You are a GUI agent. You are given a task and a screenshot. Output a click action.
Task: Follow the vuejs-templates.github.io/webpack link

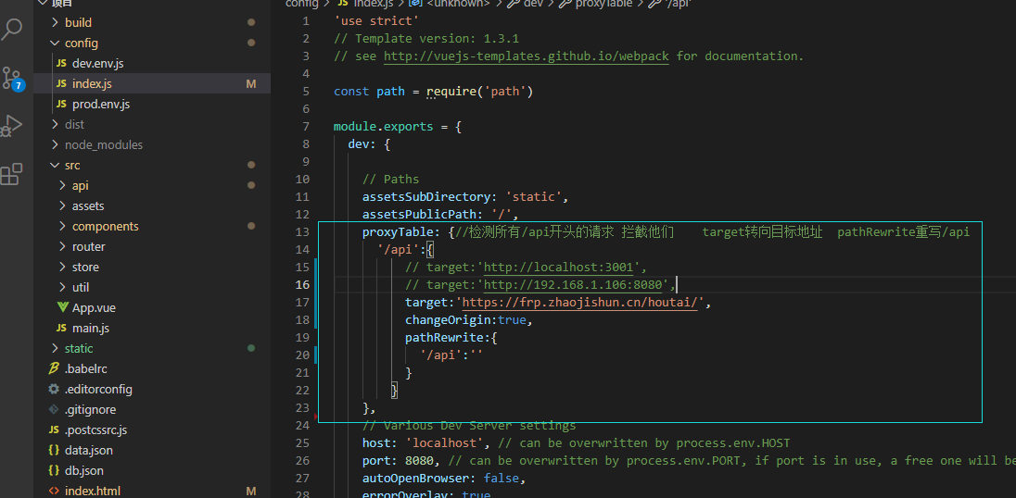[527, 56]
